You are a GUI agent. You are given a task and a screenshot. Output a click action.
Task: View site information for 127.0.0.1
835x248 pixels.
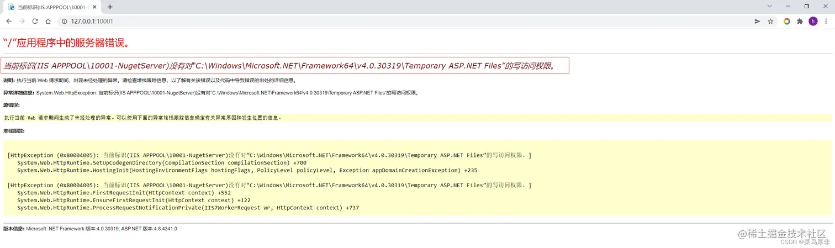pyautogui.click(x=64, y=22)
